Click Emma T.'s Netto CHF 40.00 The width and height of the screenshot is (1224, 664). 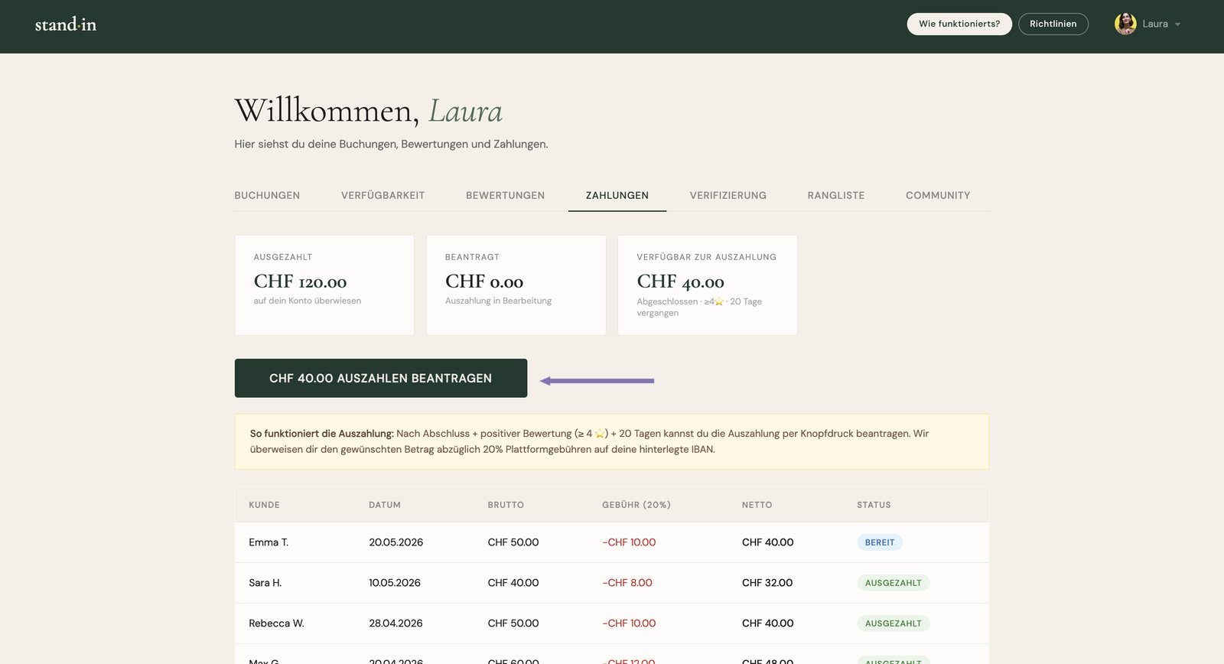768,542
